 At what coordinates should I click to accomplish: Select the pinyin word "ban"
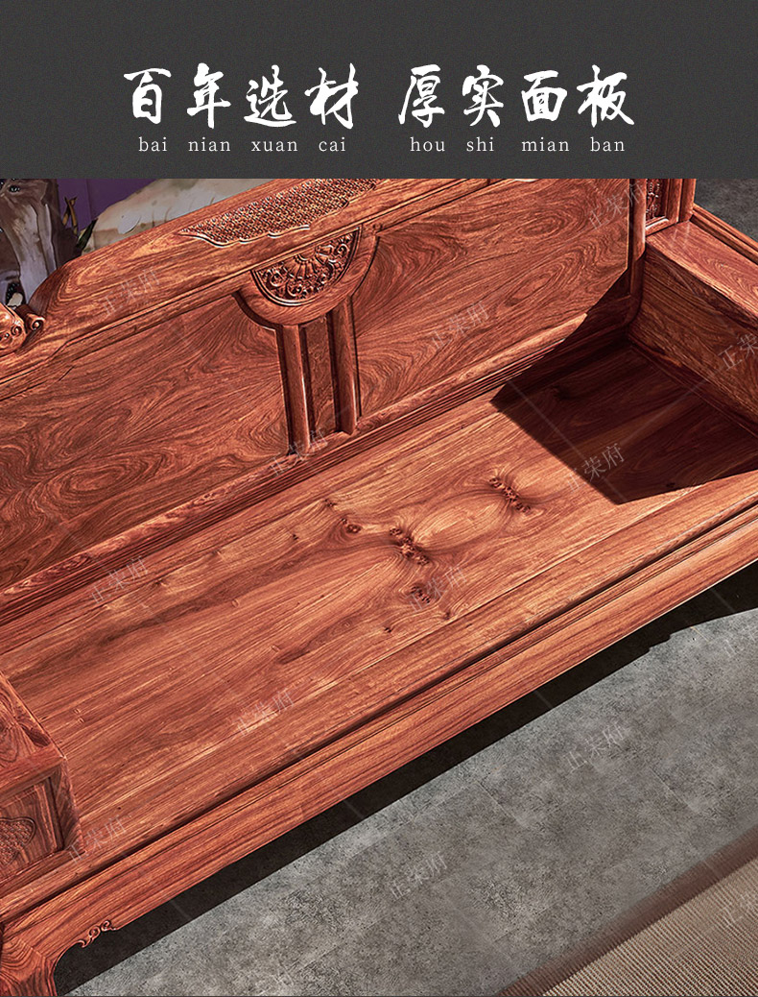tap(607, 146)
